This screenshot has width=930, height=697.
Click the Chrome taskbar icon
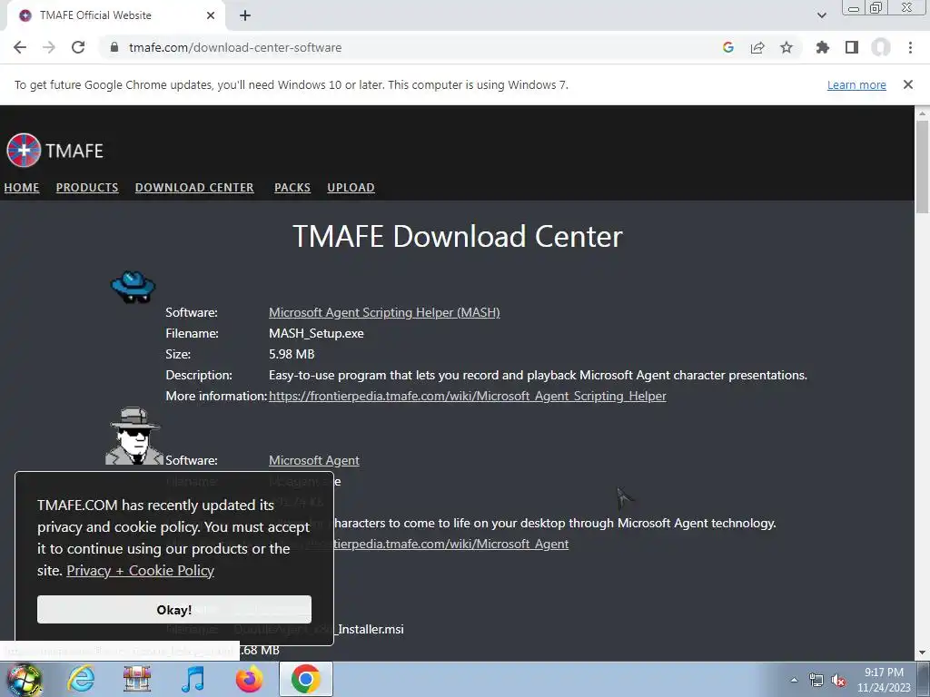tap(305, 679)
